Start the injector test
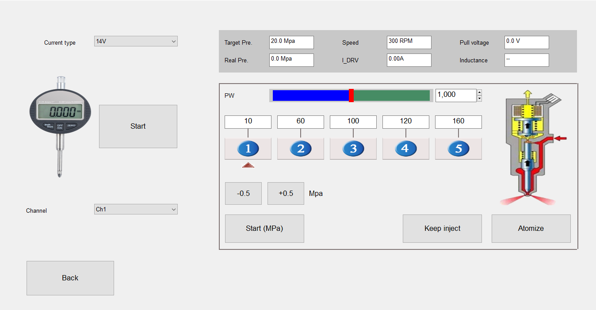 tap(138, 126)
